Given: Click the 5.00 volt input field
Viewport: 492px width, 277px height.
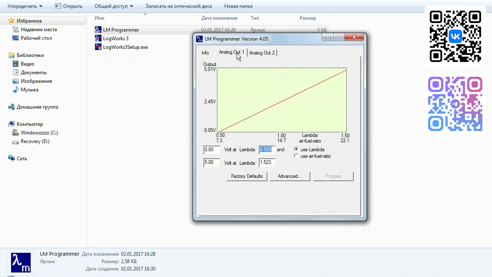Looking at the screenshot, I should tap(211, 162).
